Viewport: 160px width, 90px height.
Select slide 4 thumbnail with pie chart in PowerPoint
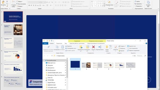pyautogui.click(x=13, y=56)
